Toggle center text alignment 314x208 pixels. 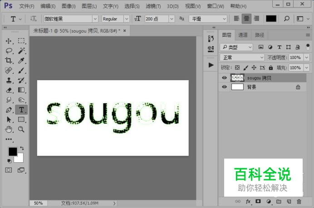[246, 19]
